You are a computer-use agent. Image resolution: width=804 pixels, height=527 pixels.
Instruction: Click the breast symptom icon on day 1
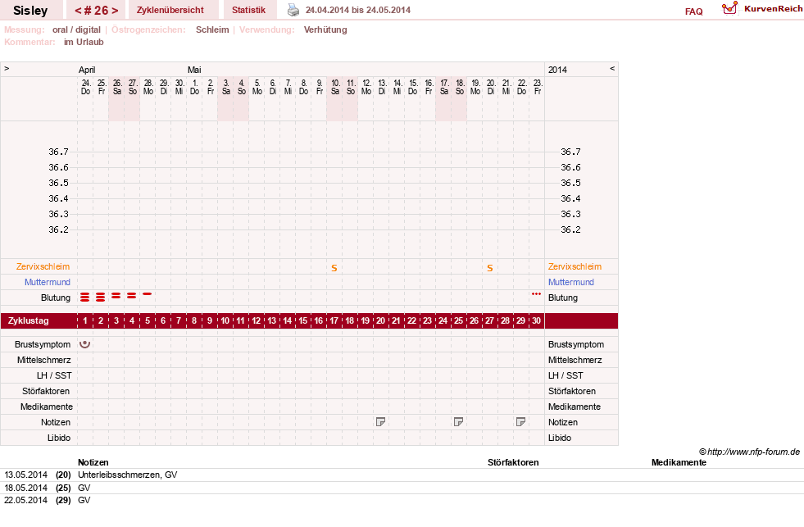pyautogui.click(x=85, y=344)
